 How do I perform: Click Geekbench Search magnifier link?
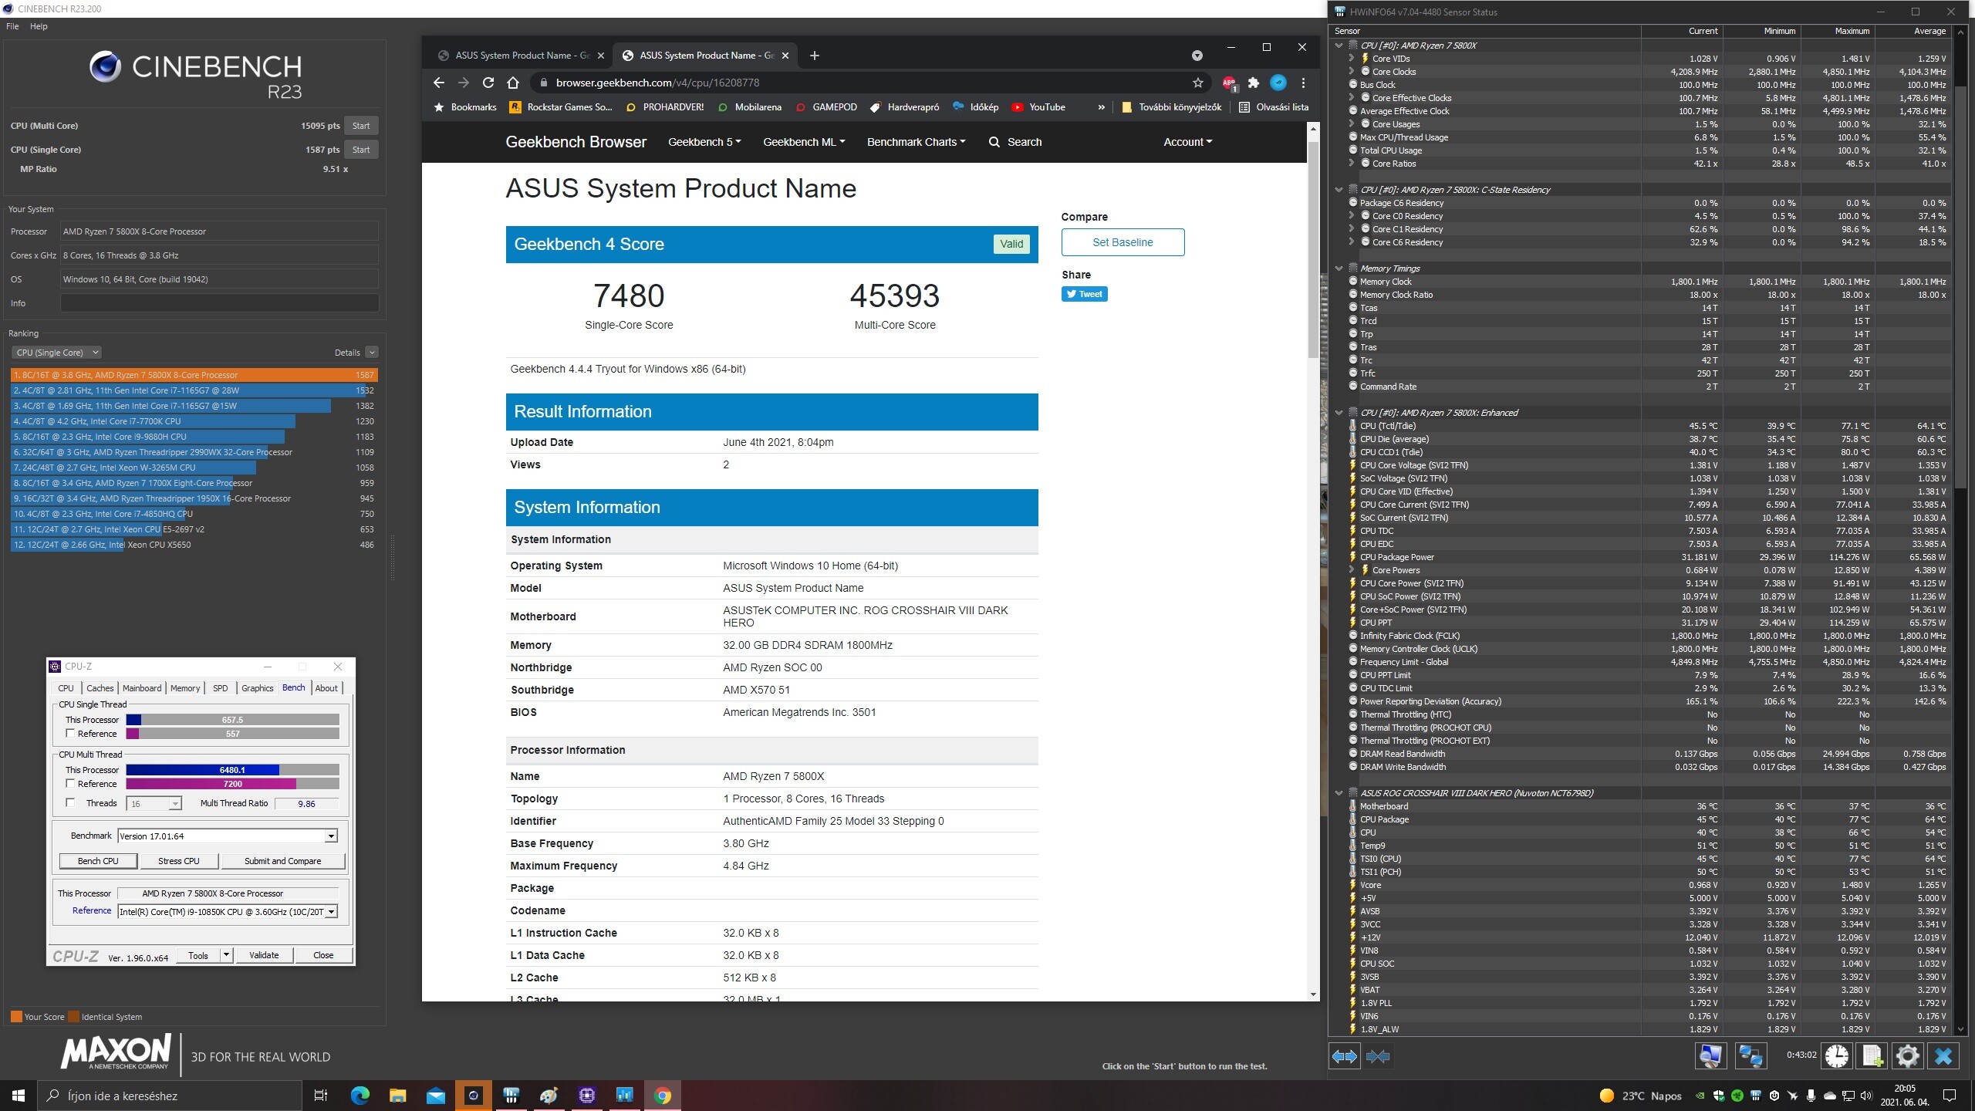pyautogui.click(x=1015, y=142)
